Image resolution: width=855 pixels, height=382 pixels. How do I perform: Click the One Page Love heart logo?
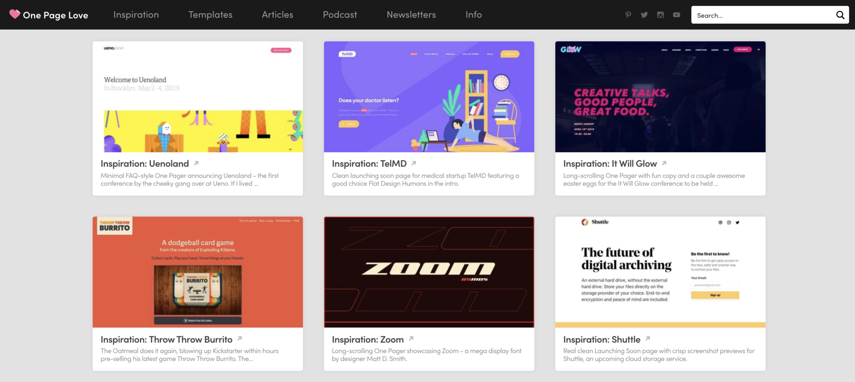coord(15,14)
